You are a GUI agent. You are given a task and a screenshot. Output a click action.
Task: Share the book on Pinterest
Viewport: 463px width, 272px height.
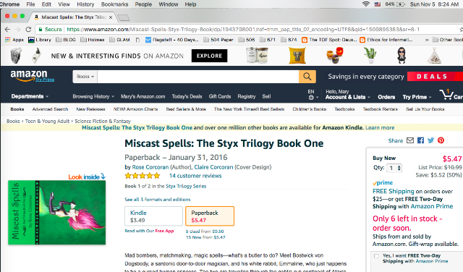pyautogui.click(x=441, y=140)
